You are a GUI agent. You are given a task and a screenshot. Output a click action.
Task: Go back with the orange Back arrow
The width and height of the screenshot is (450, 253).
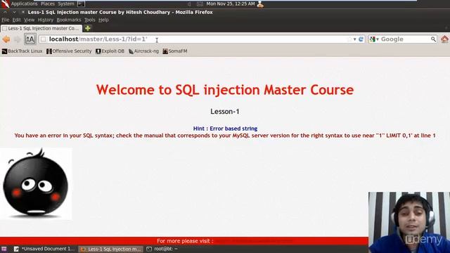(6, 39)
